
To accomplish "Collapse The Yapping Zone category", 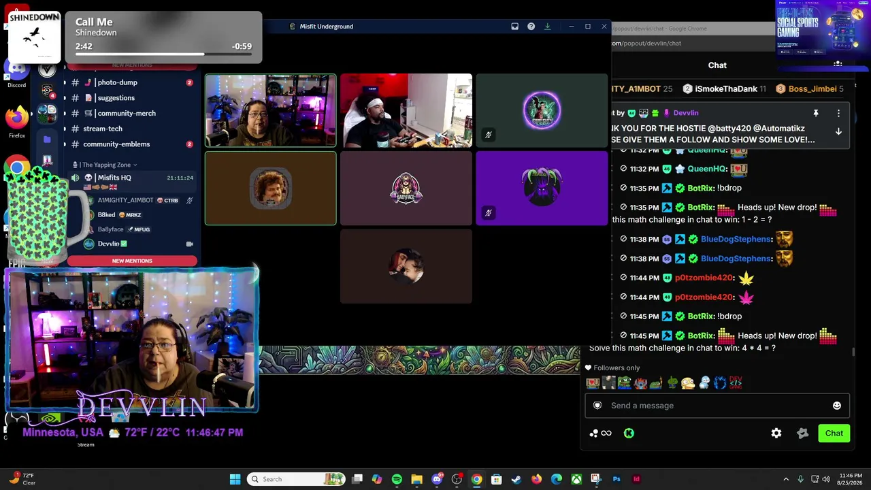I will coord(105,165).
